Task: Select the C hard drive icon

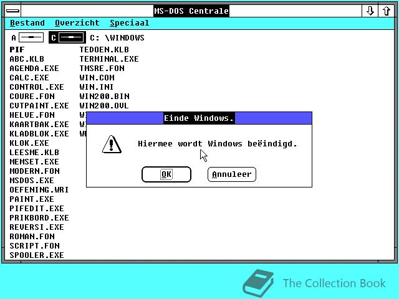Action: click(x=67, y=37)
